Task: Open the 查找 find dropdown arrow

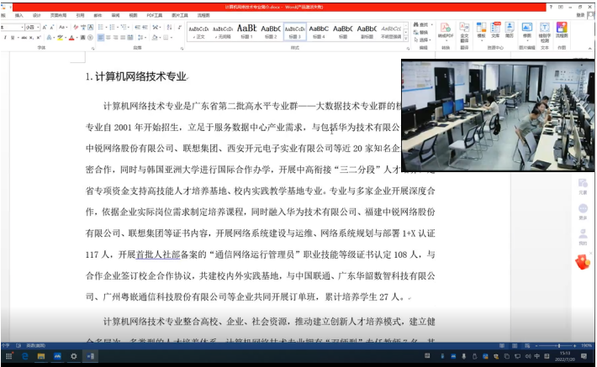Action: [x=431, y=25]
